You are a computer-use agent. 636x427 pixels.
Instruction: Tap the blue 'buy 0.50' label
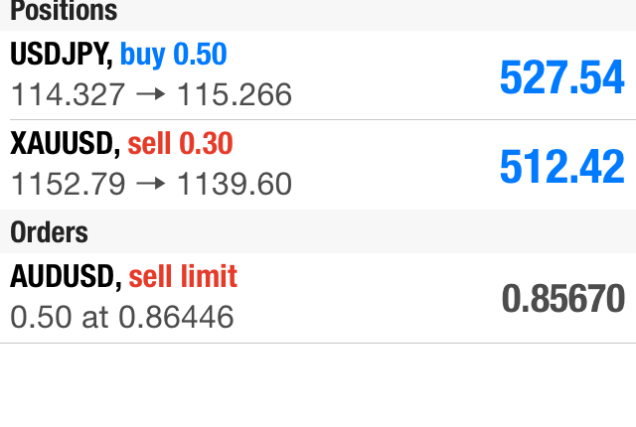click(x=174, y=54)
